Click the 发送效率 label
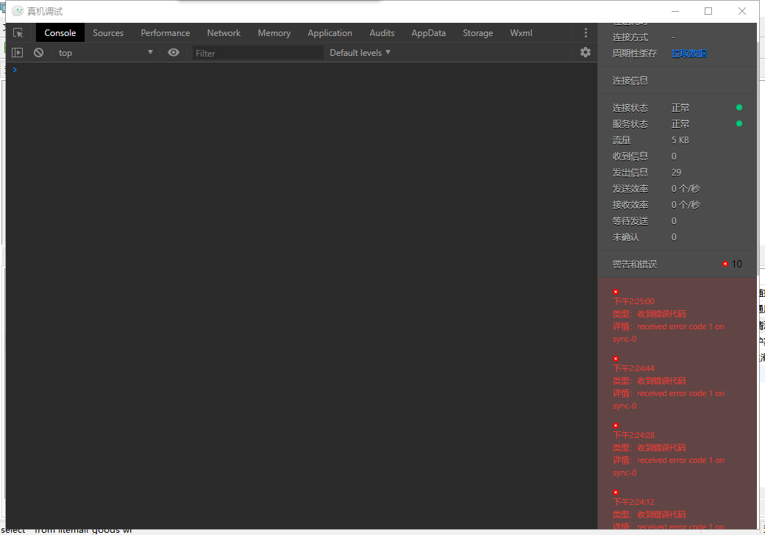The image size is (765, 535). click(630, 189)
